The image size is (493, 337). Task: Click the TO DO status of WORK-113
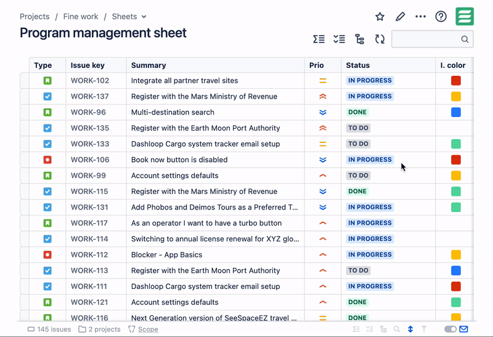pyautogui.click(x=358, y=270)
